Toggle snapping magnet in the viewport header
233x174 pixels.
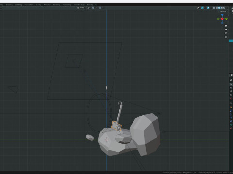(93, 8)
